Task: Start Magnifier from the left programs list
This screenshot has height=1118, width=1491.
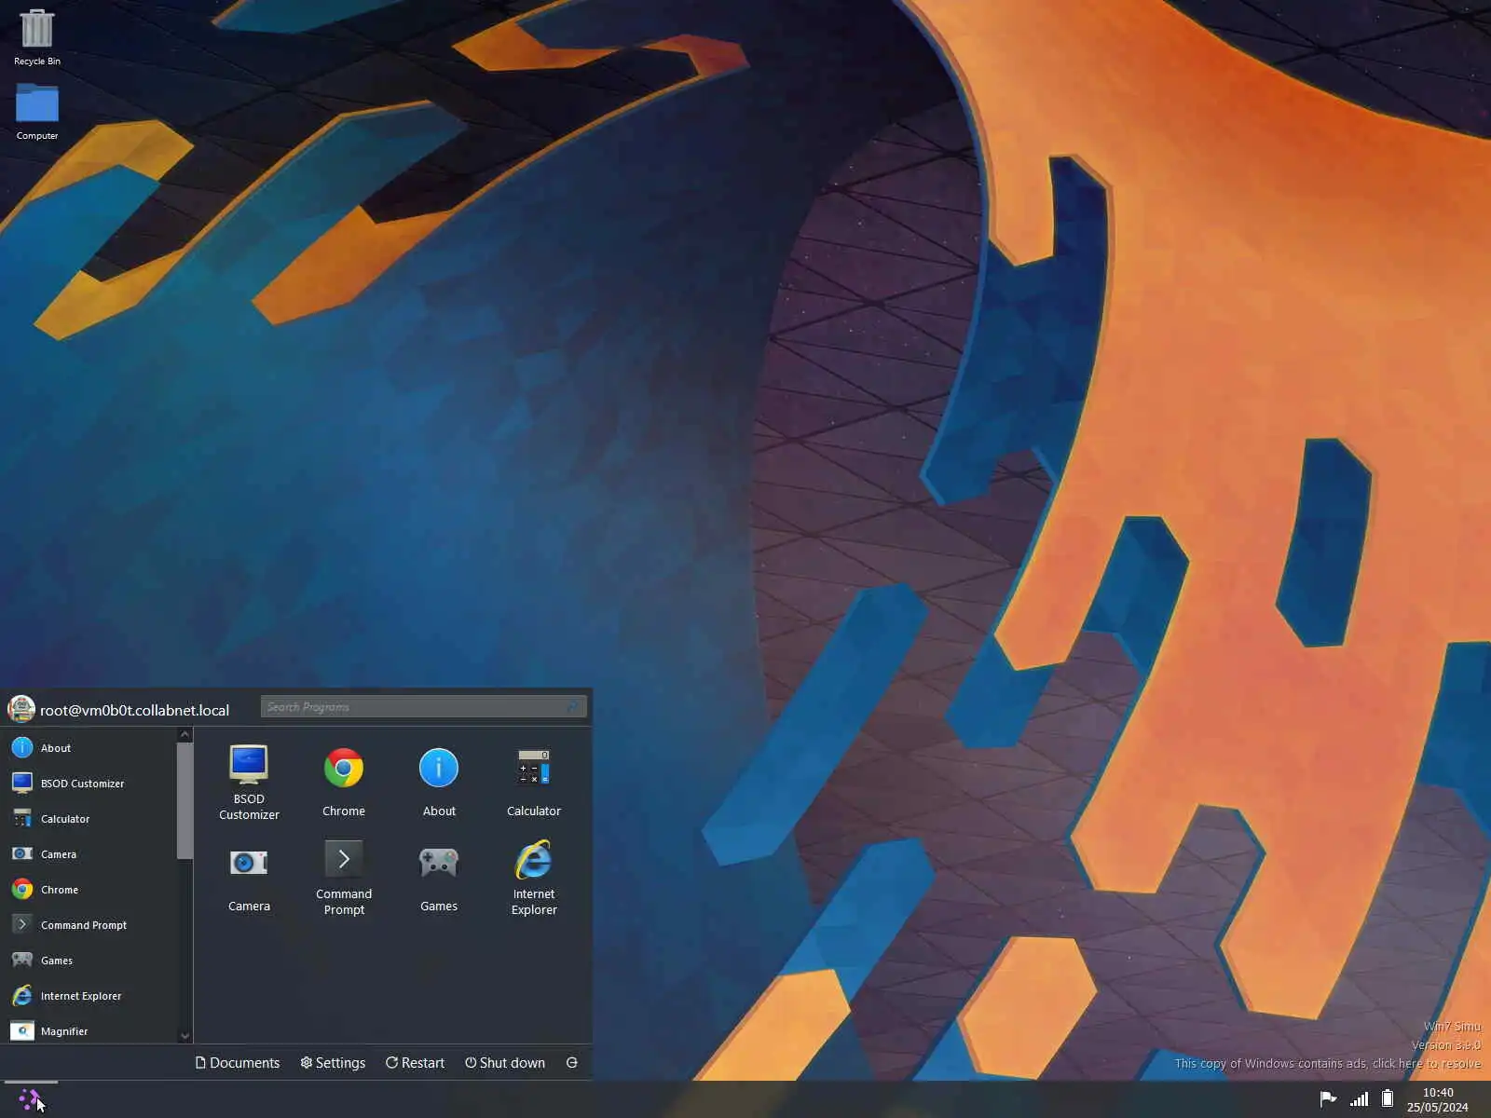Action: click(x=89, y=1030)
